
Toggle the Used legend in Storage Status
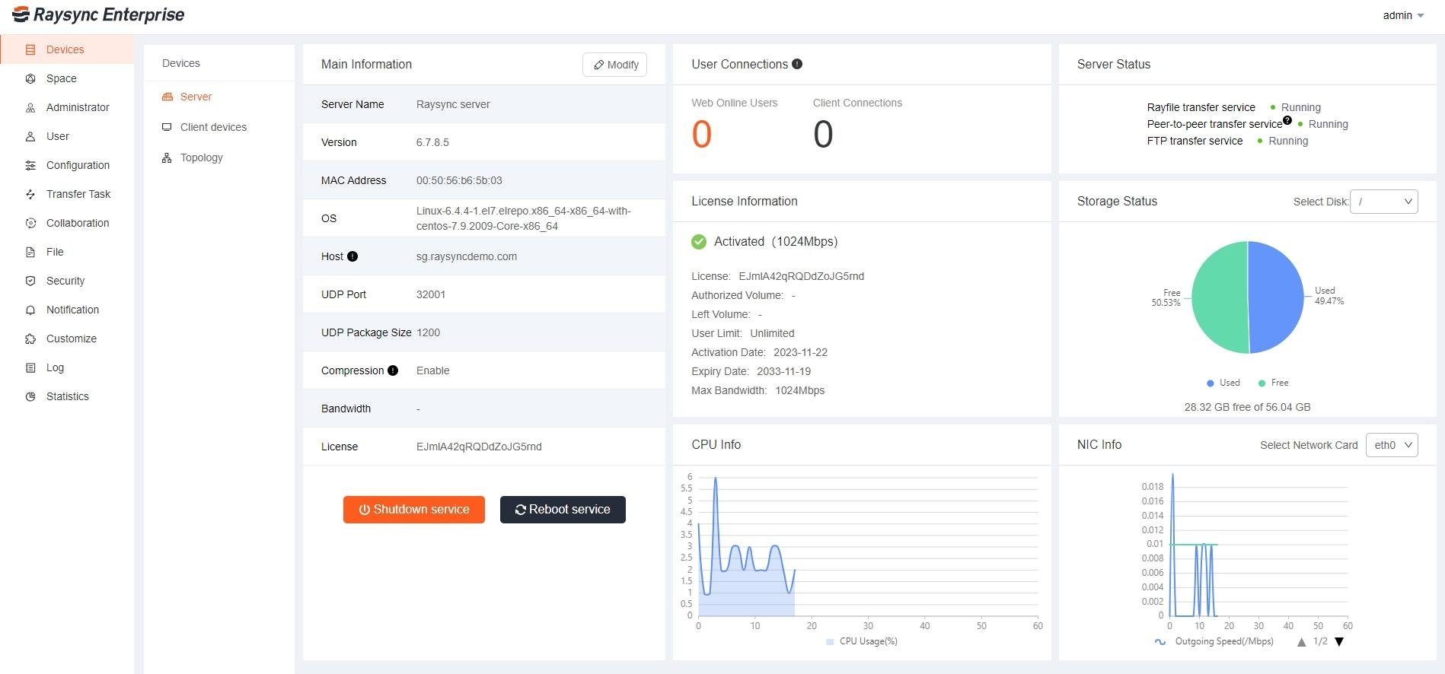tap(1223, 383)
